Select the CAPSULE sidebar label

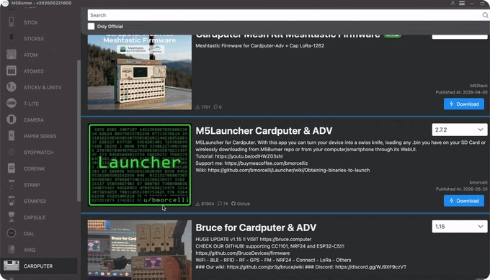35,217
